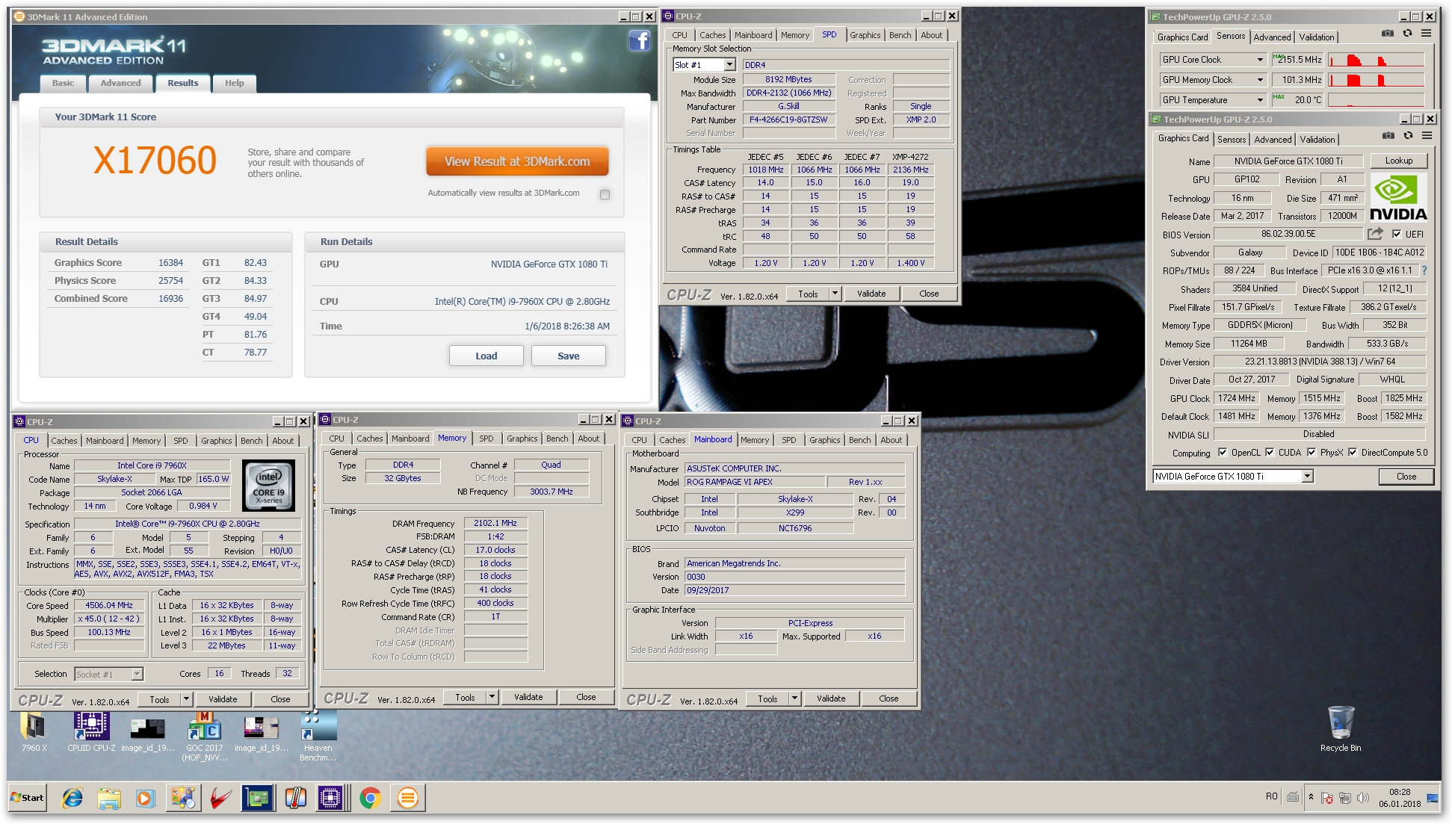Select CPUID CPU-Z desktop shortcut
The height and width of the screenshot is (824, 1452).
pos(91,732)
